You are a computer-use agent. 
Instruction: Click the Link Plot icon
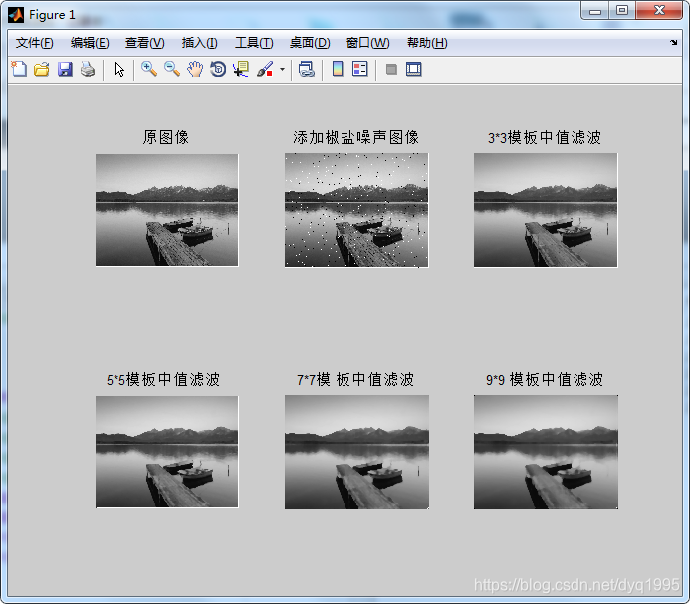pyautogui.click(x=307, y=69)
